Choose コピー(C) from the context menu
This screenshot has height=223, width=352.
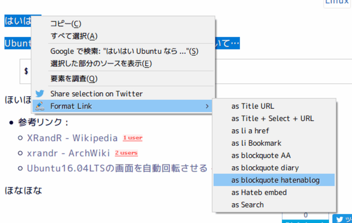[66, 24]
